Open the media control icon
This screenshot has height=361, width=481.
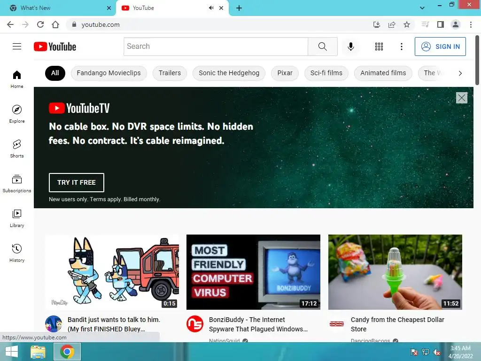[x=425, y=24]
